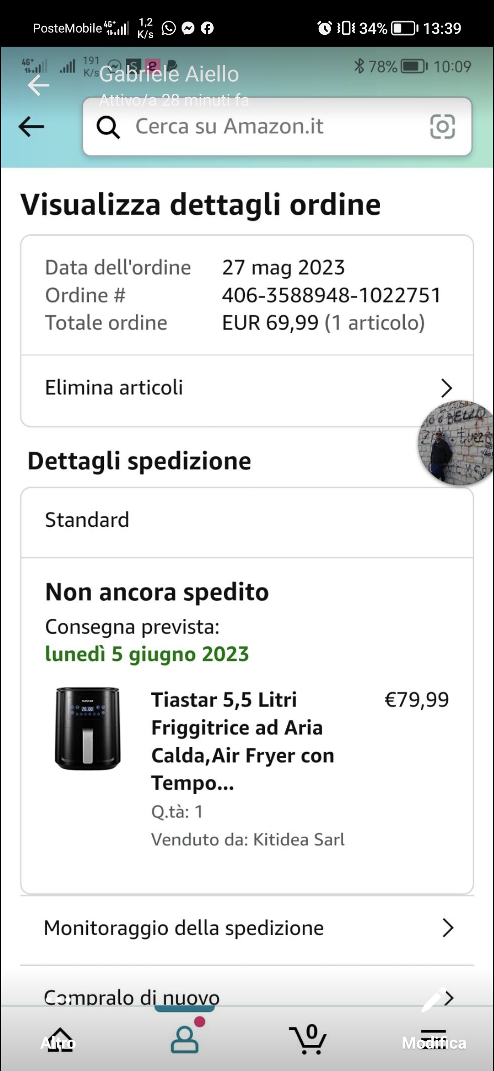Expand the Elimina articoli chevron
This screenshot has height=1071, width=494.
(x=446, y=388)
